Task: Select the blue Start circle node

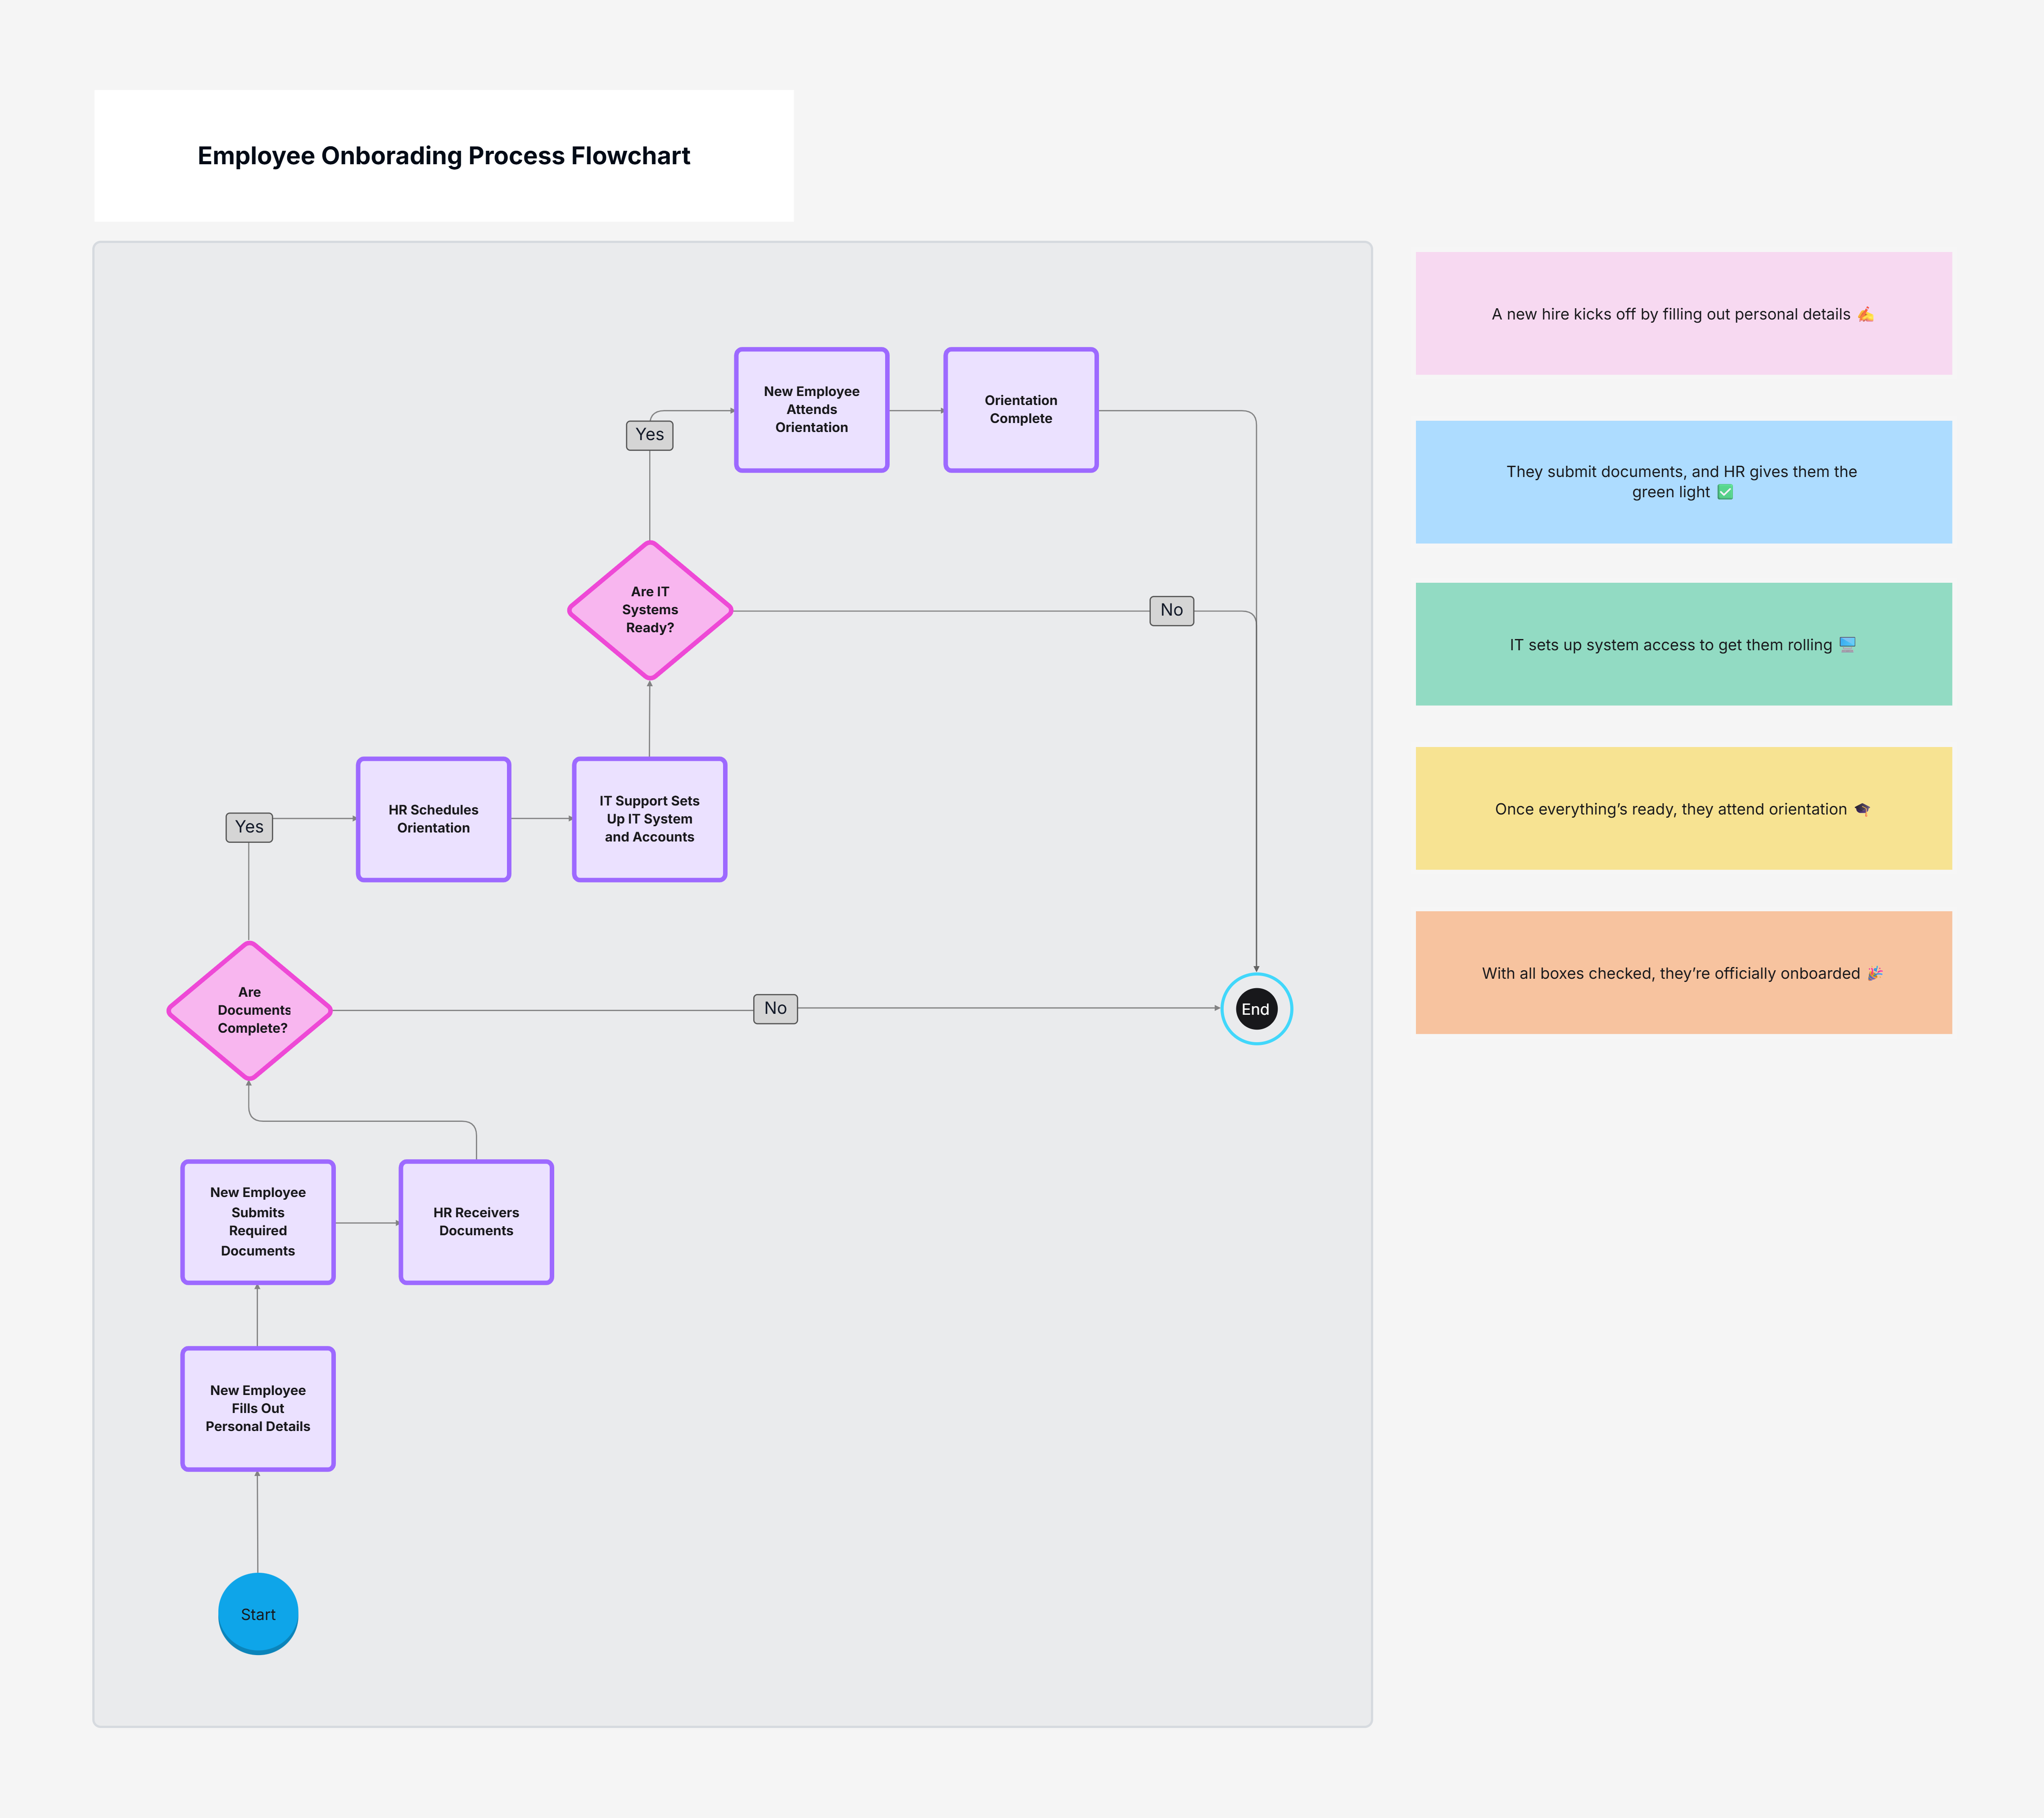Action: click(258, 1613)
